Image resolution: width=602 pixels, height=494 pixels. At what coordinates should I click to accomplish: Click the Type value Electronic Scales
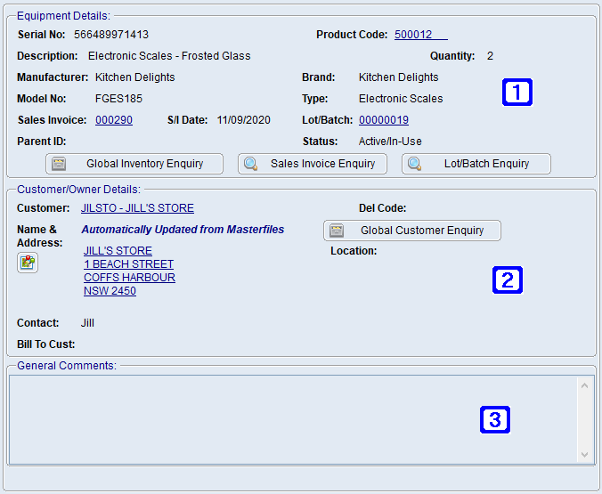[x=401, y=99]
